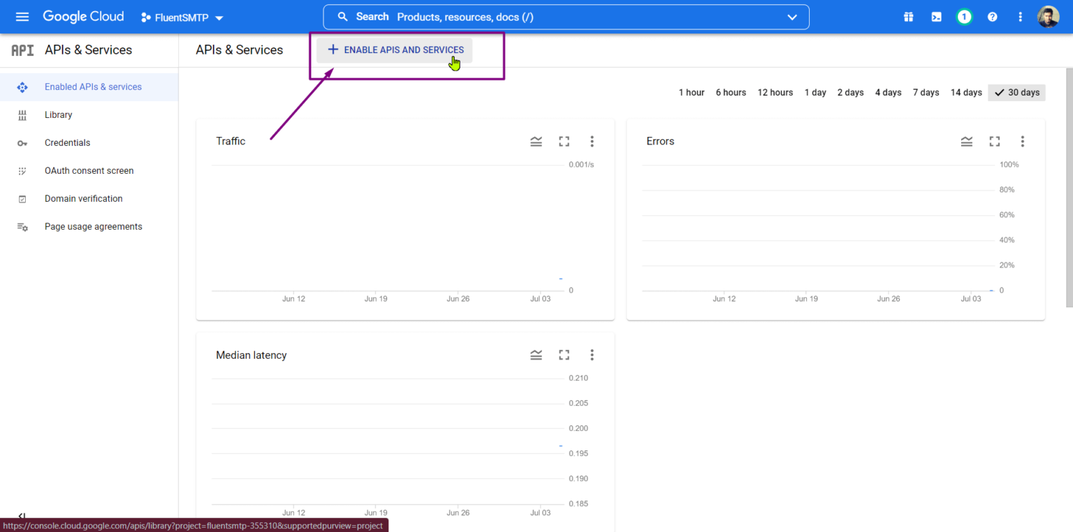Screen dimensions: 1073x532
Task: Expand the Traffic chart to fullscreen
Action: (x=564, y=141)
